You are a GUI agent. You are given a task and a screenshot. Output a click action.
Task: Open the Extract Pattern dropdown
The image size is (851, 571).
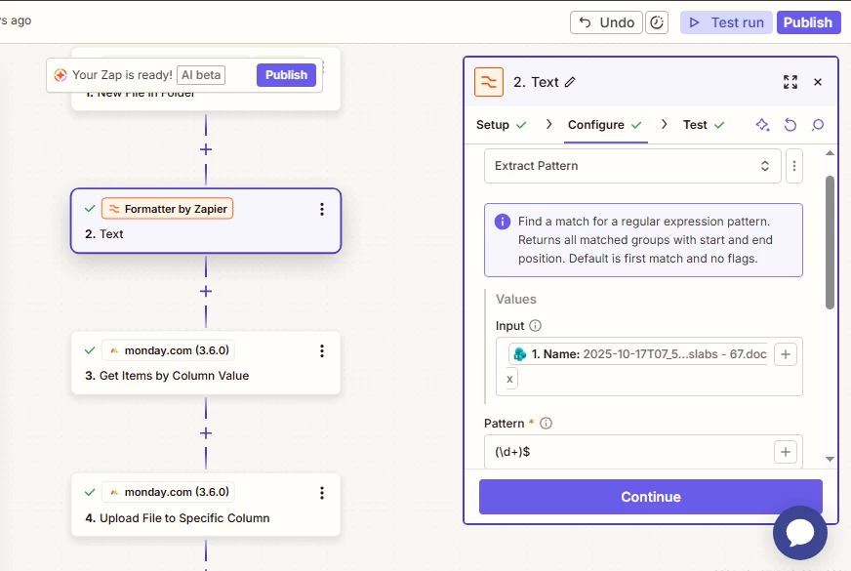(632, 166)
